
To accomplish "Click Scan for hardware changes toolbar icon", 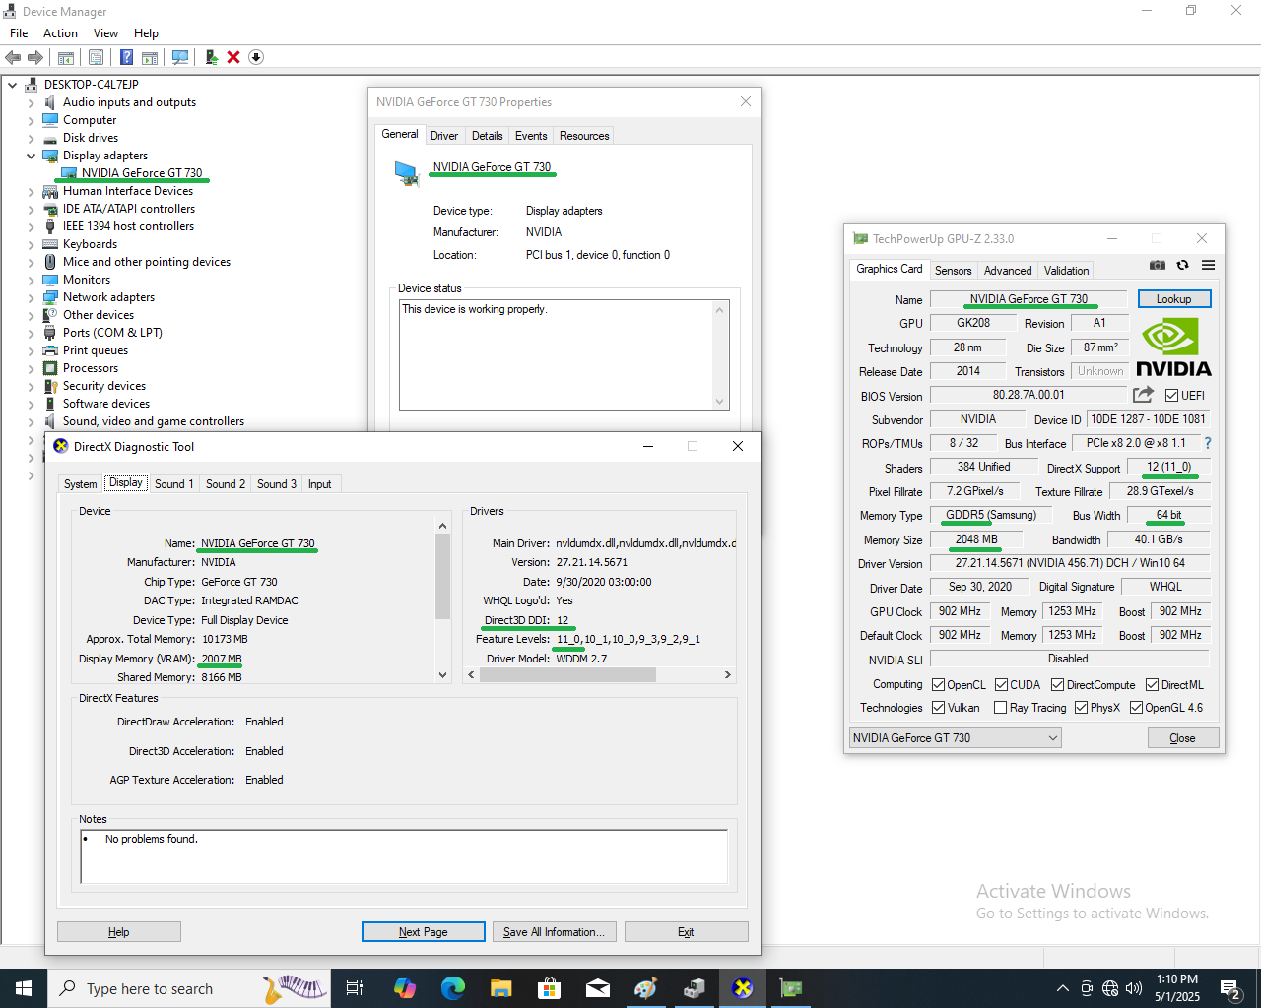I will 180,57.
